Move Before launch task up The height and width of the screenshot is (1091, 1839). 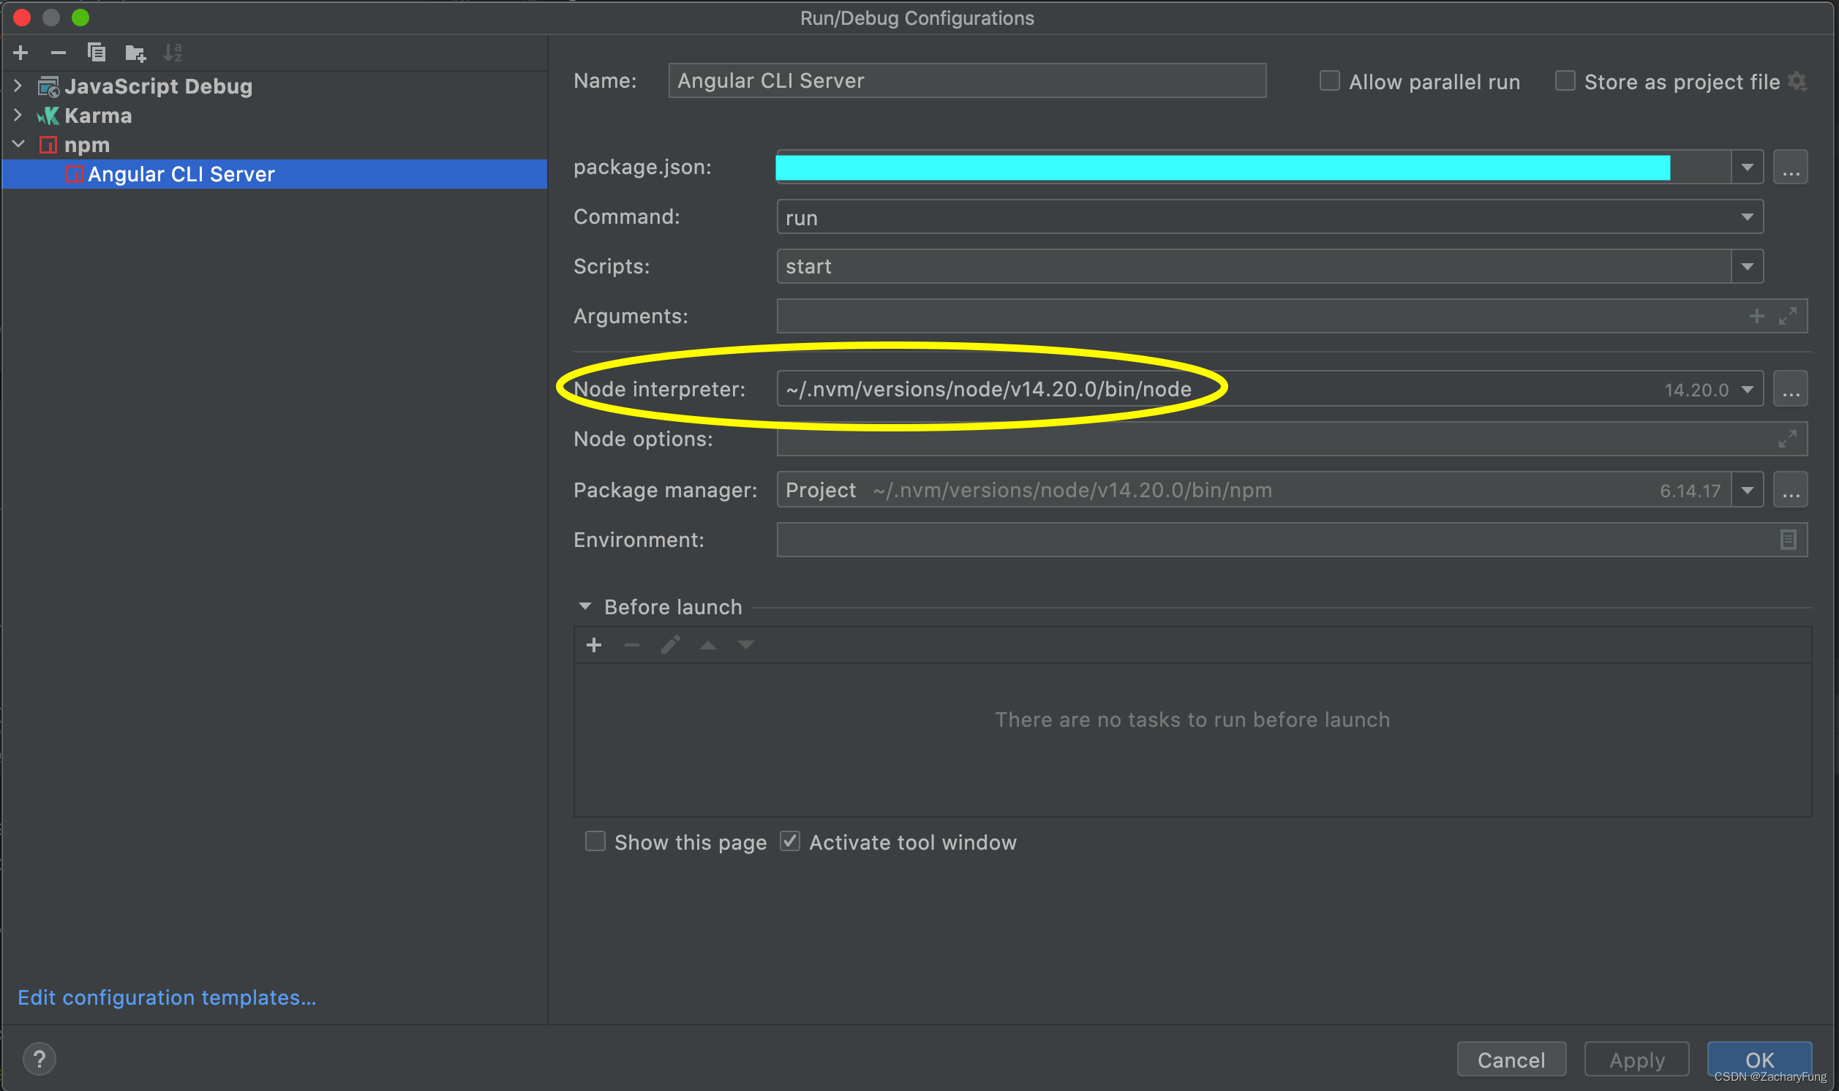point(708,646)
